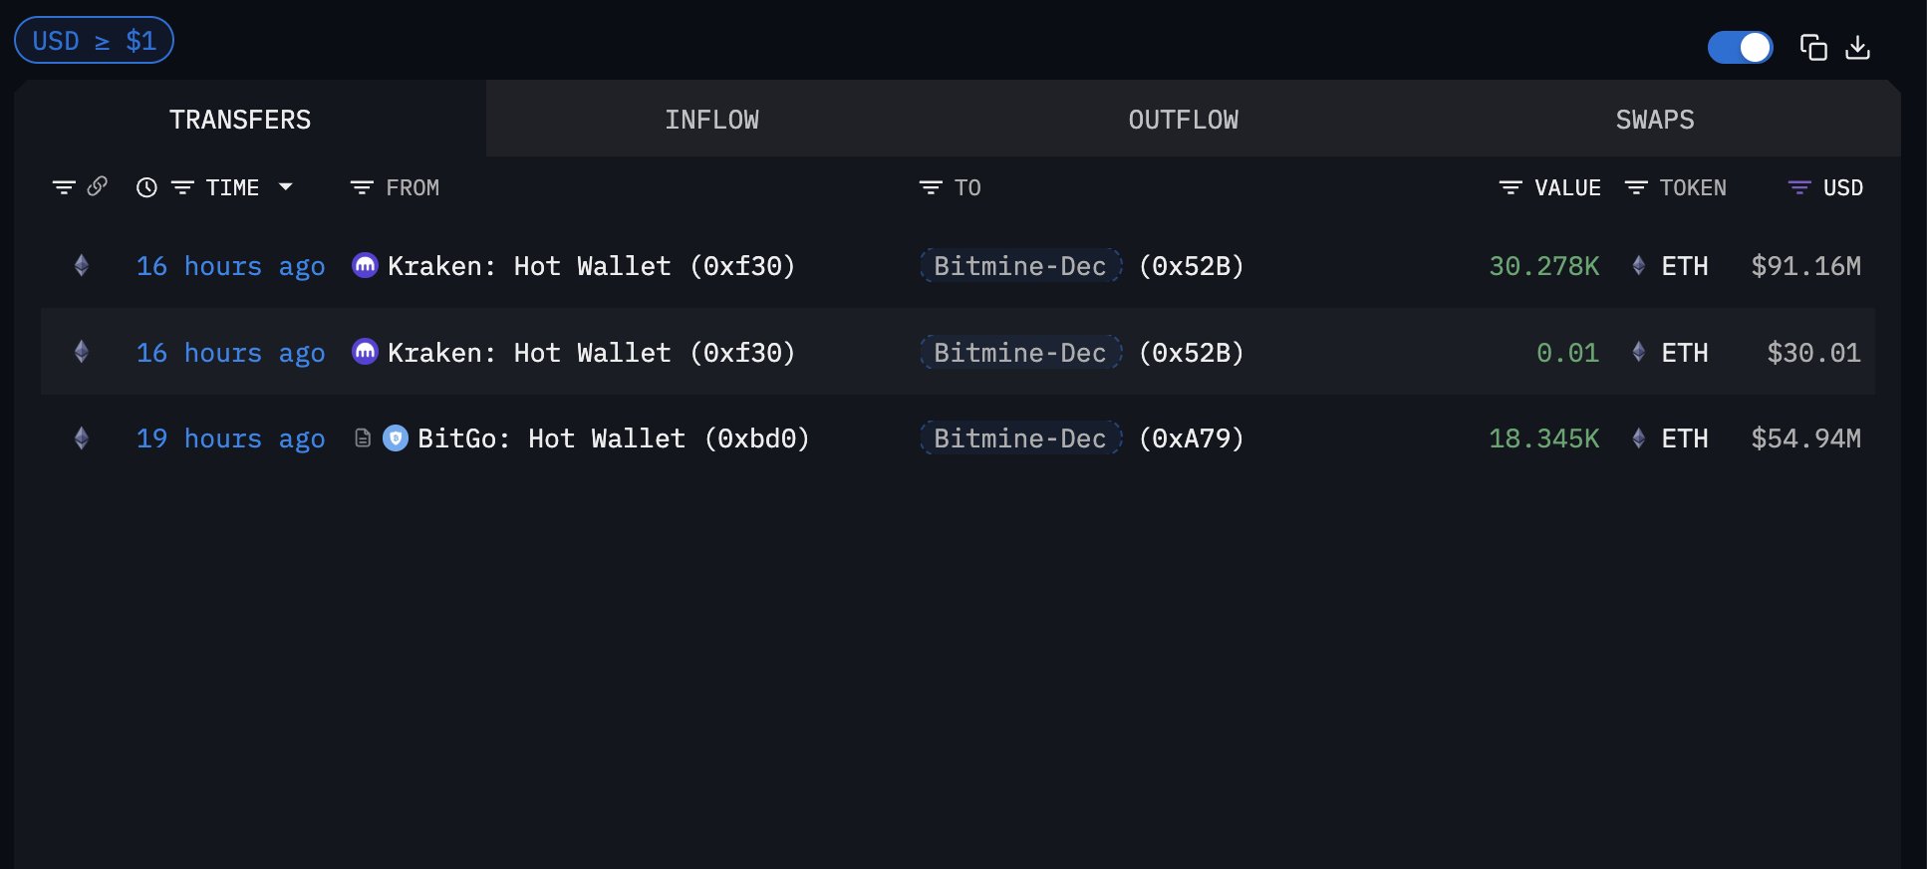Open the TO column filter

[931, 187]
